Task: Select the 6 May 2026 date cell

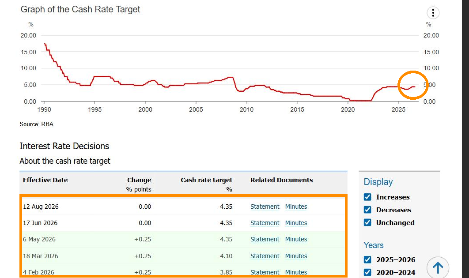Action: coord(39,239)
